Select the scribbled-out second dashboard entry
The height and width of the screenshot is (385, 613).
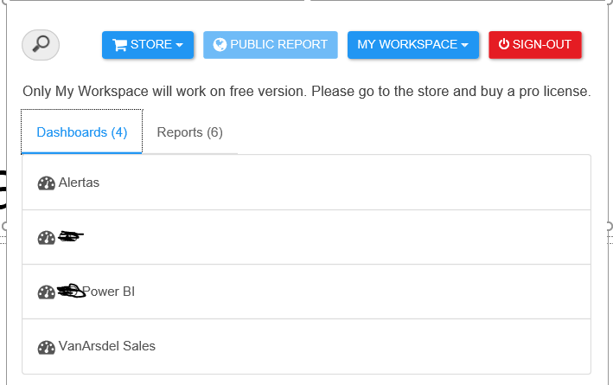[x=306, y=237]
